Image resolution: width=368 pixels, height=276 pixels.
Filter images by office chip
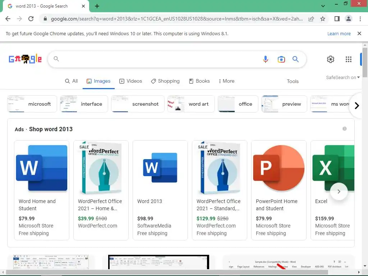pos(238,104)
